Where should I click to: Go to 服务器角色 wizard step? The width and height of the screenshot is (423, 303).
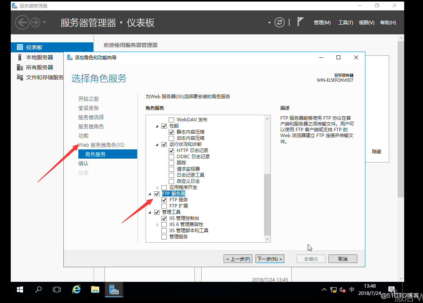pos(91,127)
